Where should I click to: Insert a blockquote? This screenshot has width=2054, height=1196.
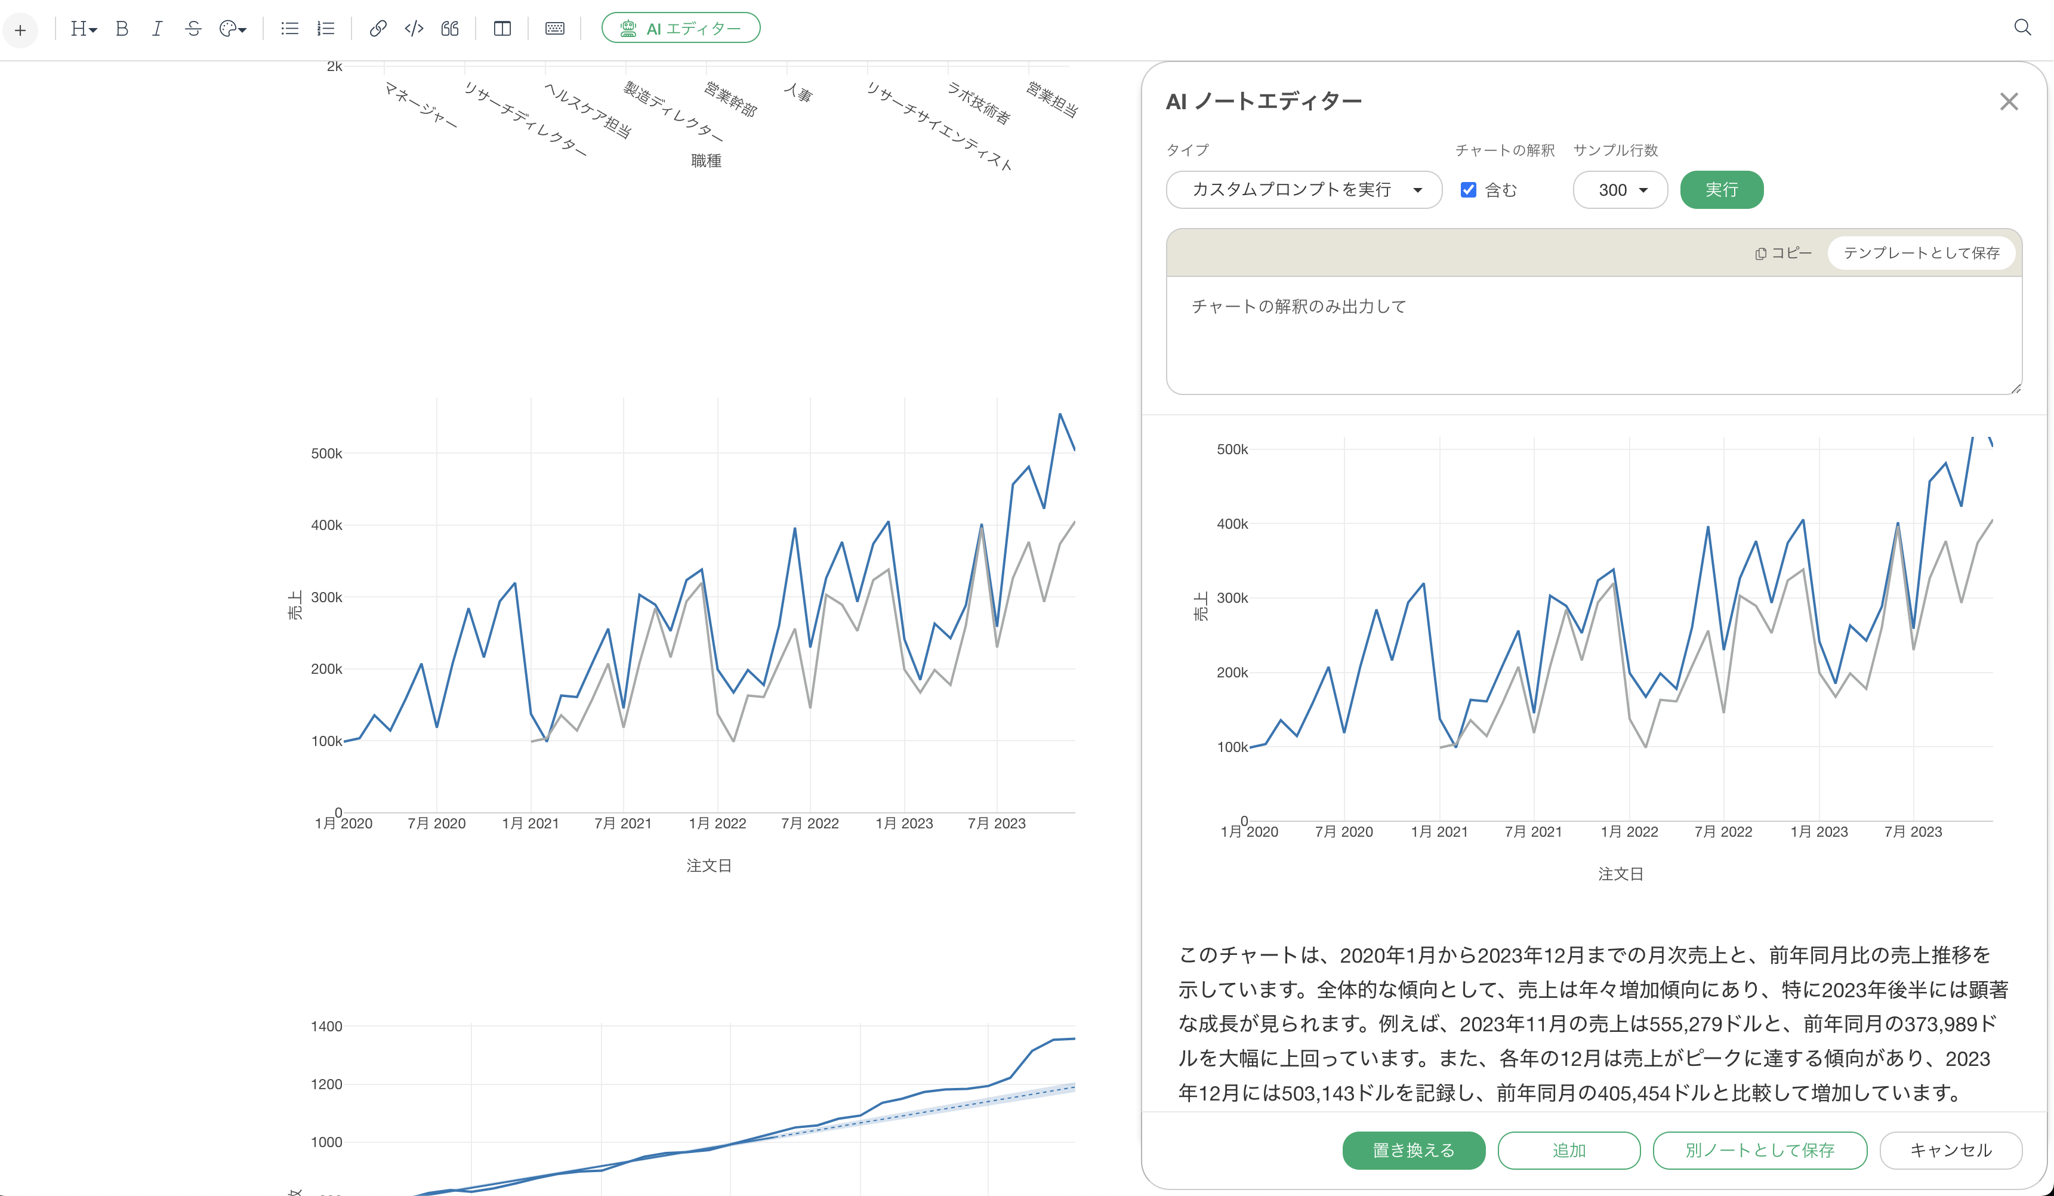[450, 29]
